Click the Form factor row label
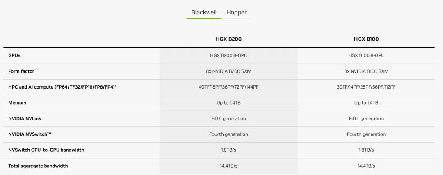Image resolution: width=443 pixels, height=175 pixels. click(x=21, y=71)
